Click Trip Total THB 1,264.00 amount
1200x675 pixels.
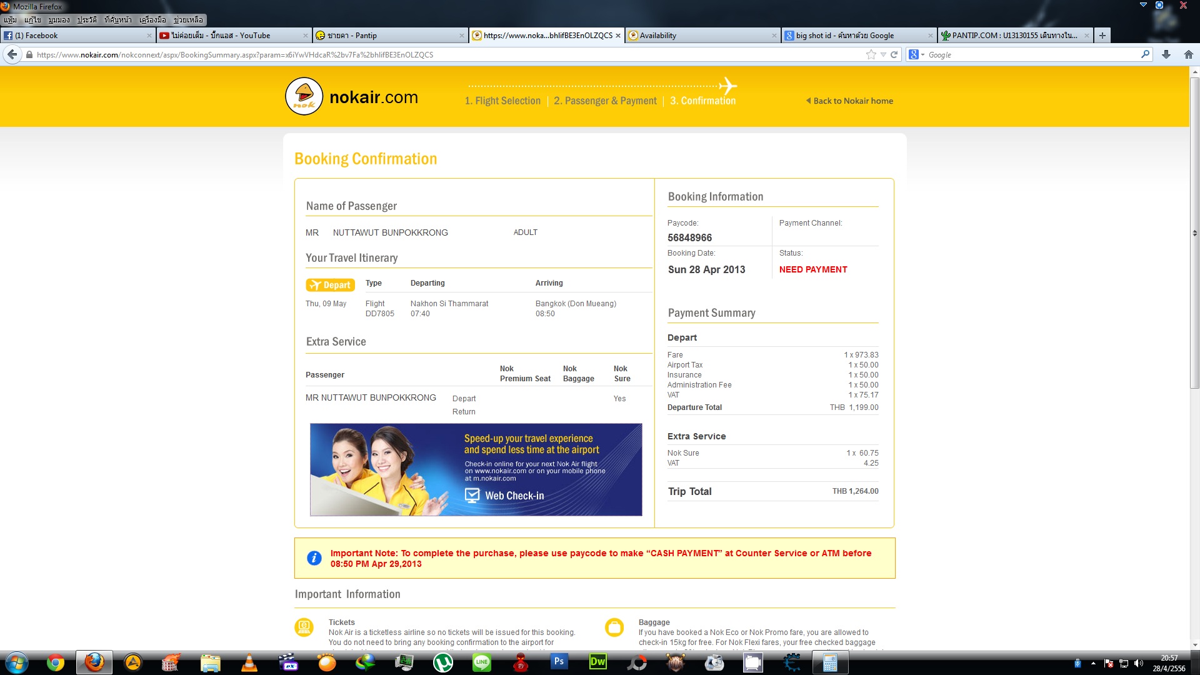click(x=855, y=491)
